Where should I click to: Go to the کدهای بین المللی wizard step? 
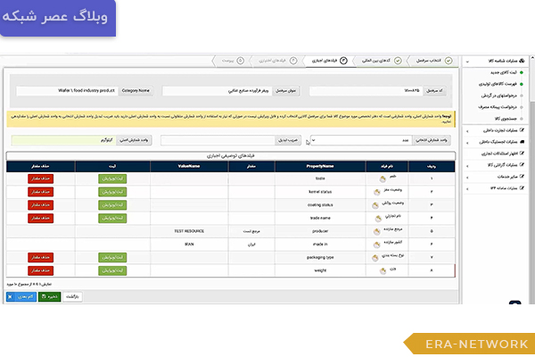point(369,61)
